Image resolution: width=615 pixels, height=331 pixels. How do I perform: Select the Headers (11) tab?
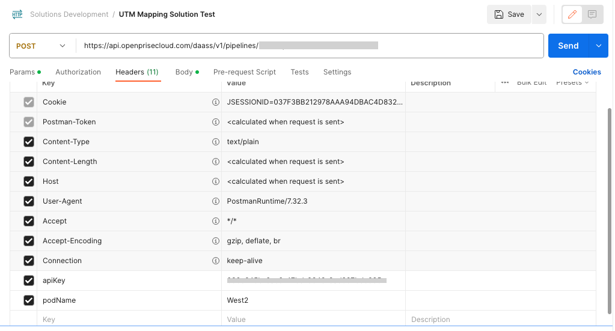[137, 72]
